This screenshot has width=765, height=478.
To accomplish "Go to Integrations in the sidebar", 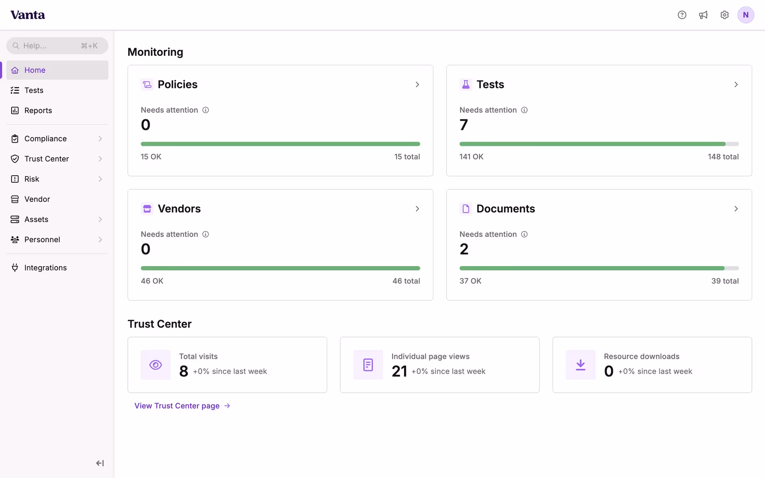I will [45, 268].
